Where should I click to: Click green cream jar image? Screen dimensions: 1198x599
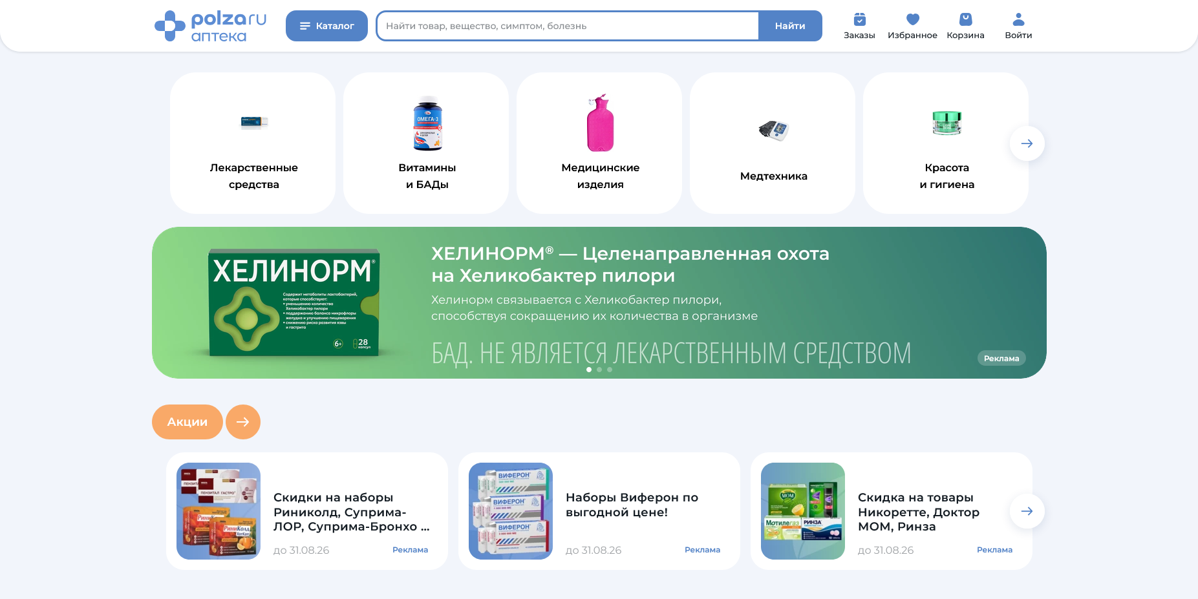(947, 123)
